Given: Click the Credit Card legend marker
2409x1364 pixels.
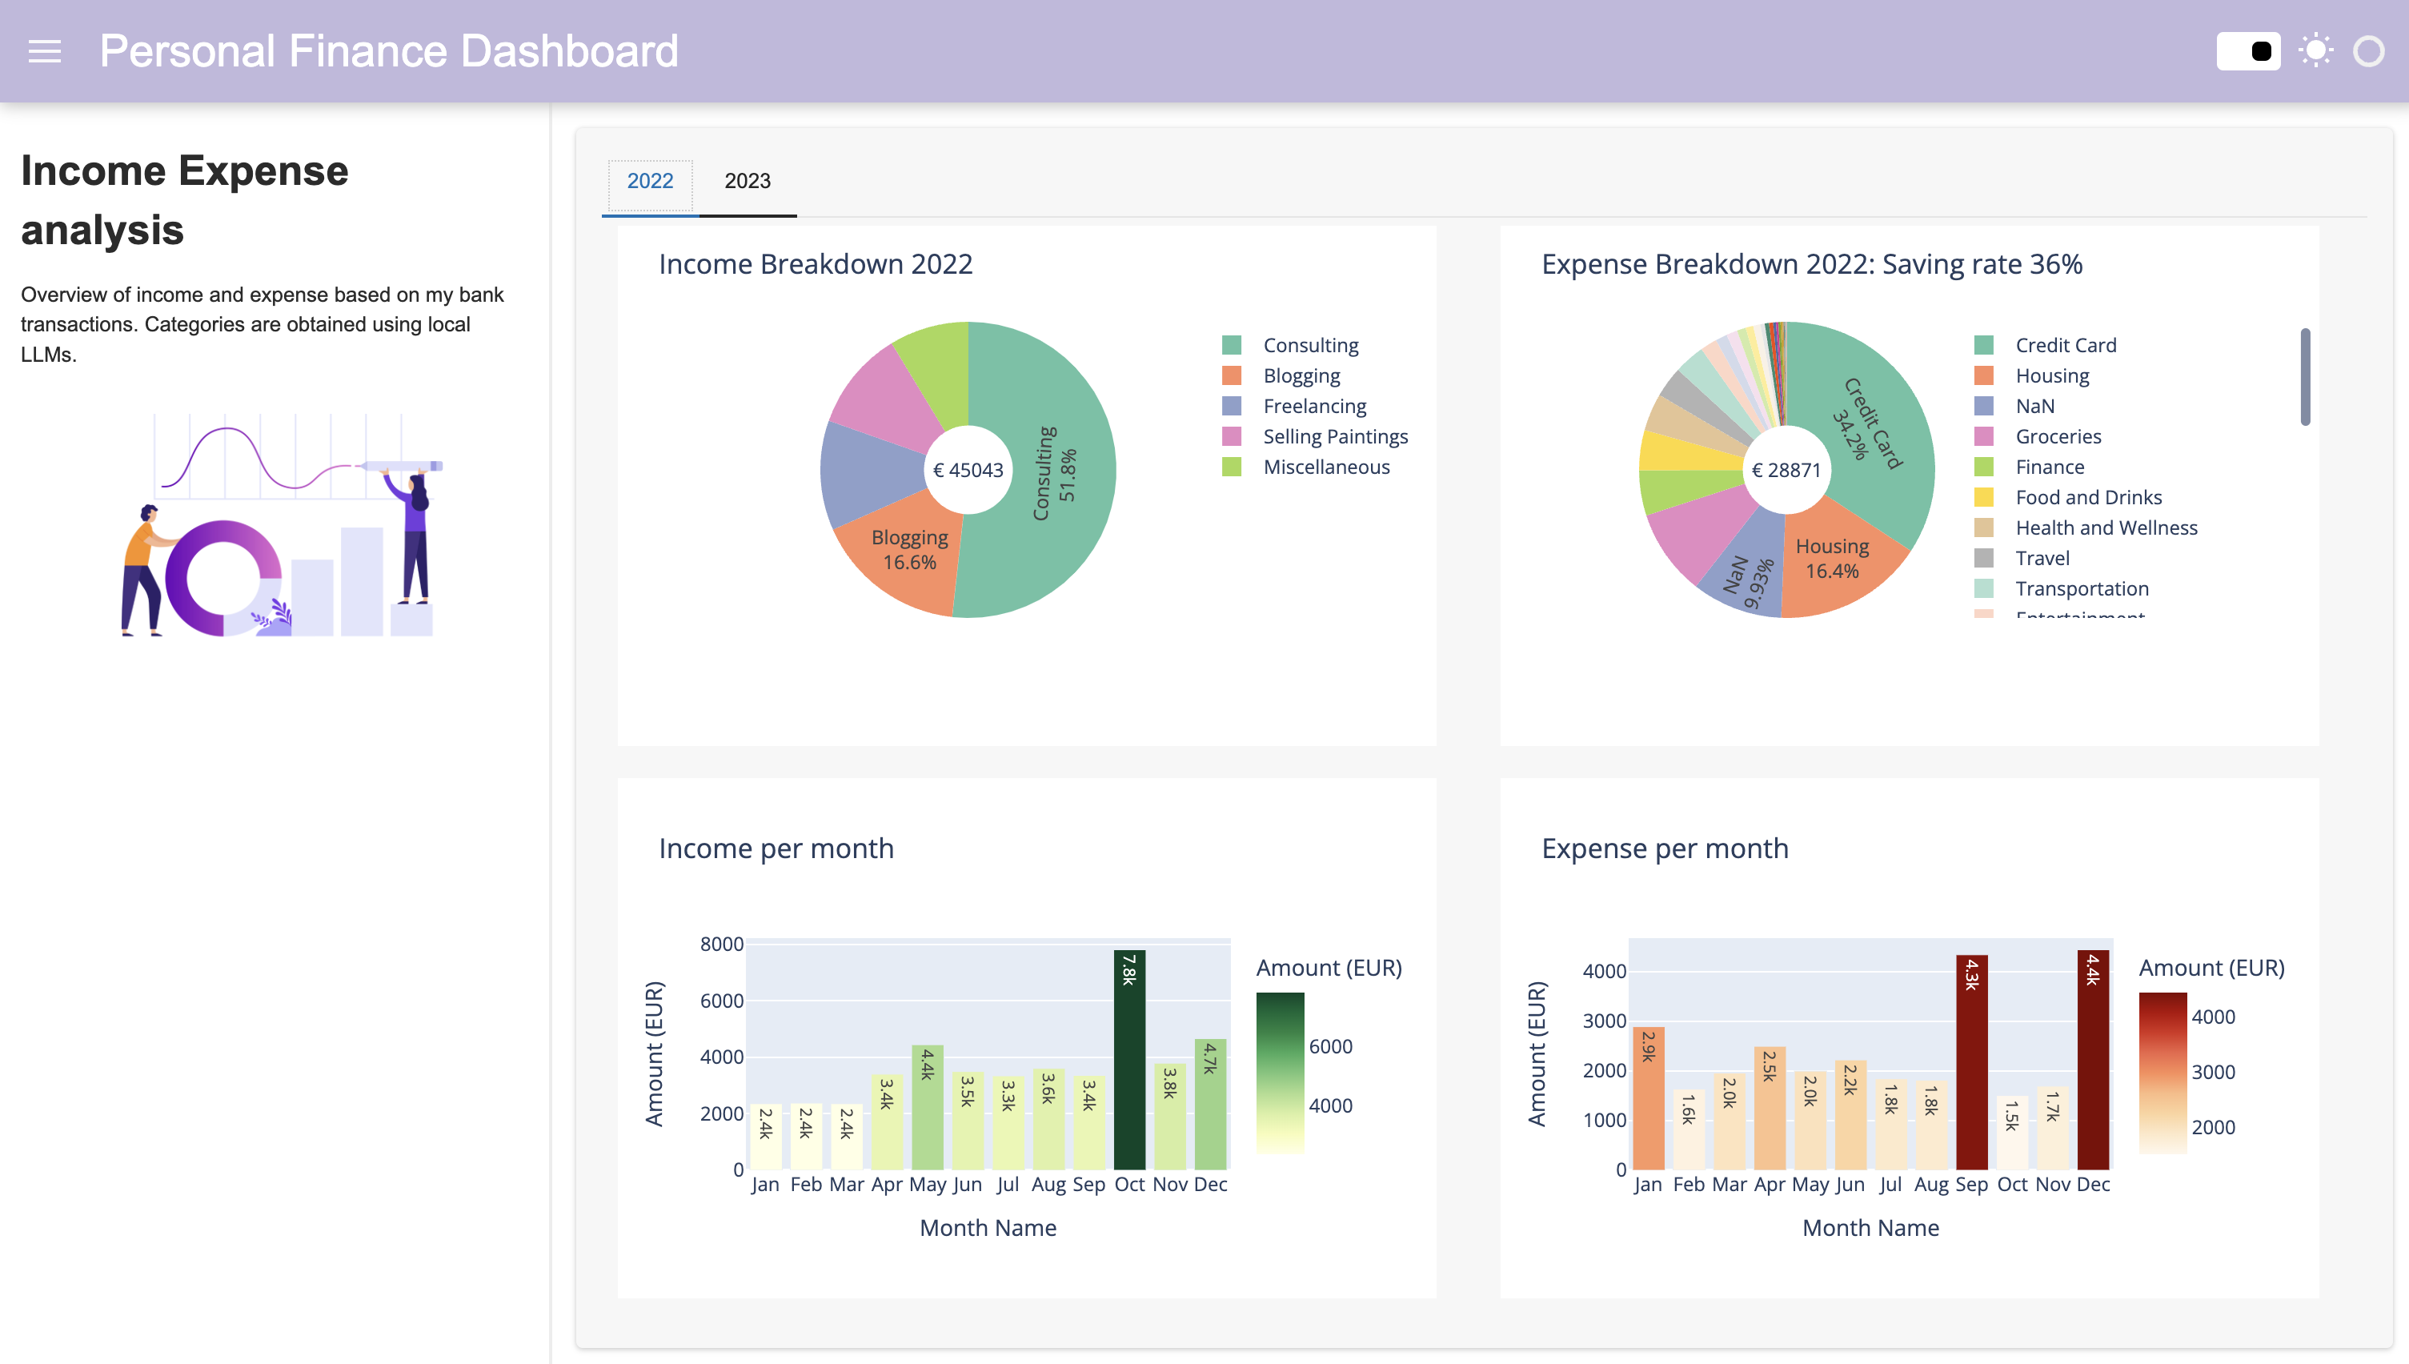Looking at the screenshot, I should point(1984,345).
